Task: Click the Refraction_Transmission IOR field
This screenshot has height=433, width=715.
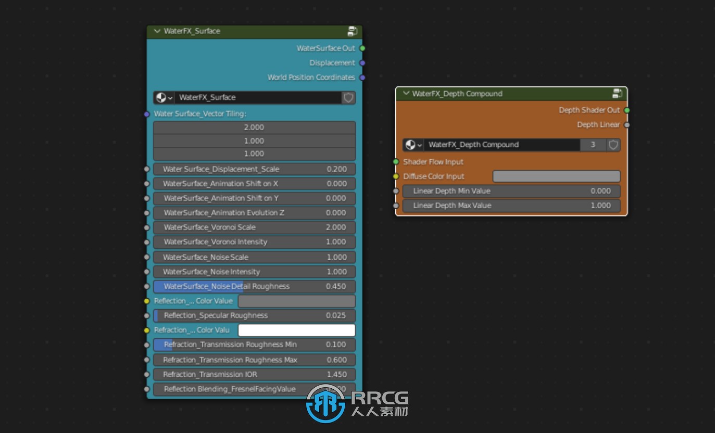Action: (254, 374)
